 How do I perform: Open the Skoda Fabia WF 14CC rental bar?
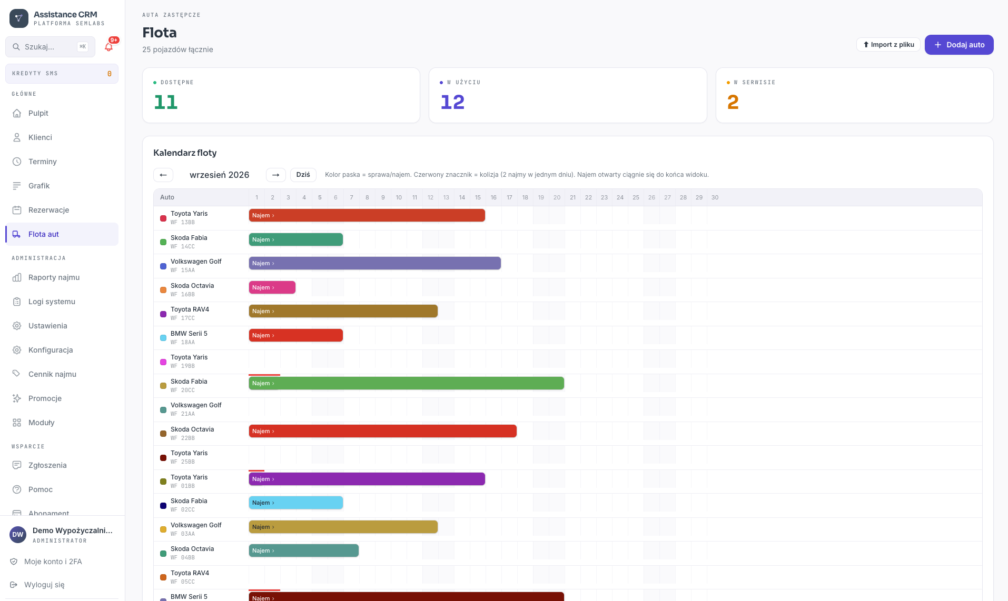pos(296,239)
